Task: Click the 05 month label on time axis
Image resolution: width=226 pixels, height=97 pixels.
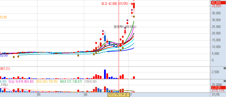Action: [39, 95]
